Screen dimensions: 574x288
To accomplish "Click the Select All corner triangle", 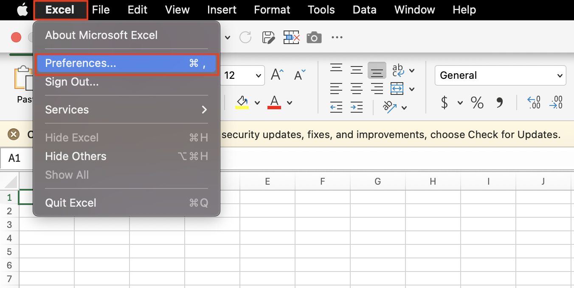I will click(10, 182).
